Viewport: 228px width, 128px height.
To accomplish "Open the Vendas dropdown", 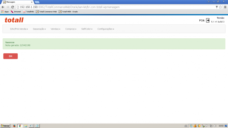I will [55, 29].
